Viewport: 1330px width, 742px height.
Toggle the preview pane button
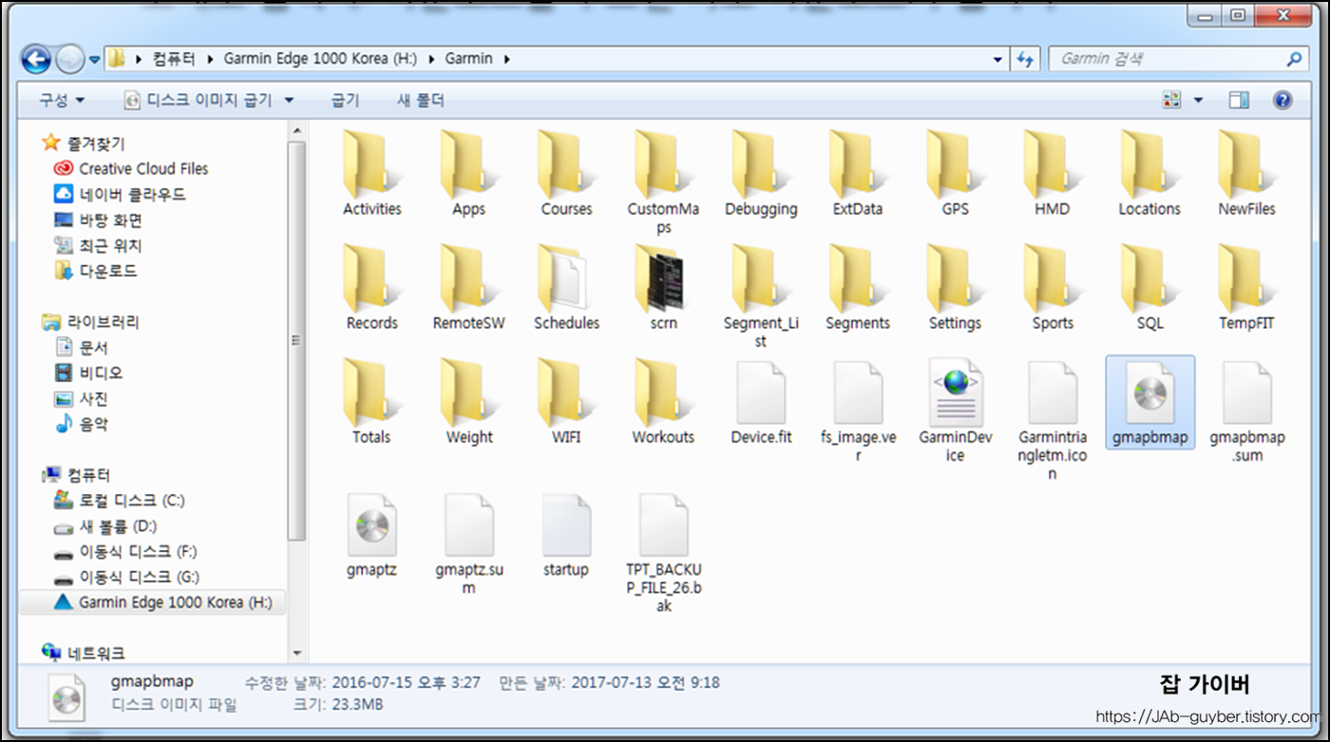[x=1239, y=100]
